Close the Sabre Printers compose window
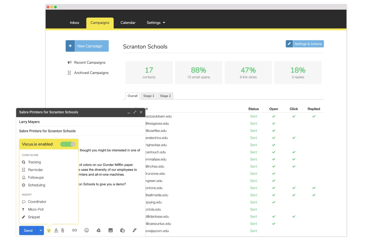Screen dimensions: 367x242 click(141, 112)
